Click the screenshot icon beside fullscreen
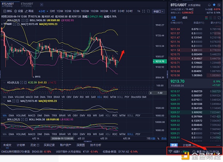223x162 pixels. click(148, 11)
